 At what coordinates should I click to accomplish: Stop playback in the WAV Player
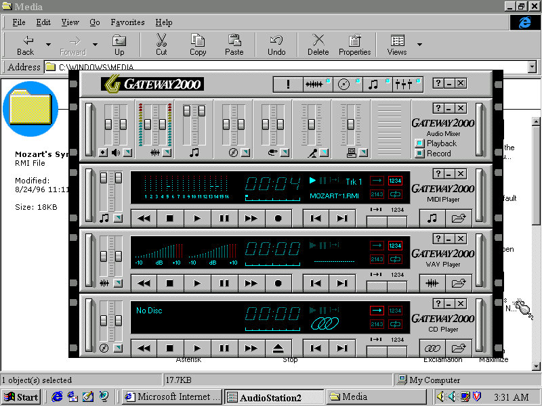[170, 284]
